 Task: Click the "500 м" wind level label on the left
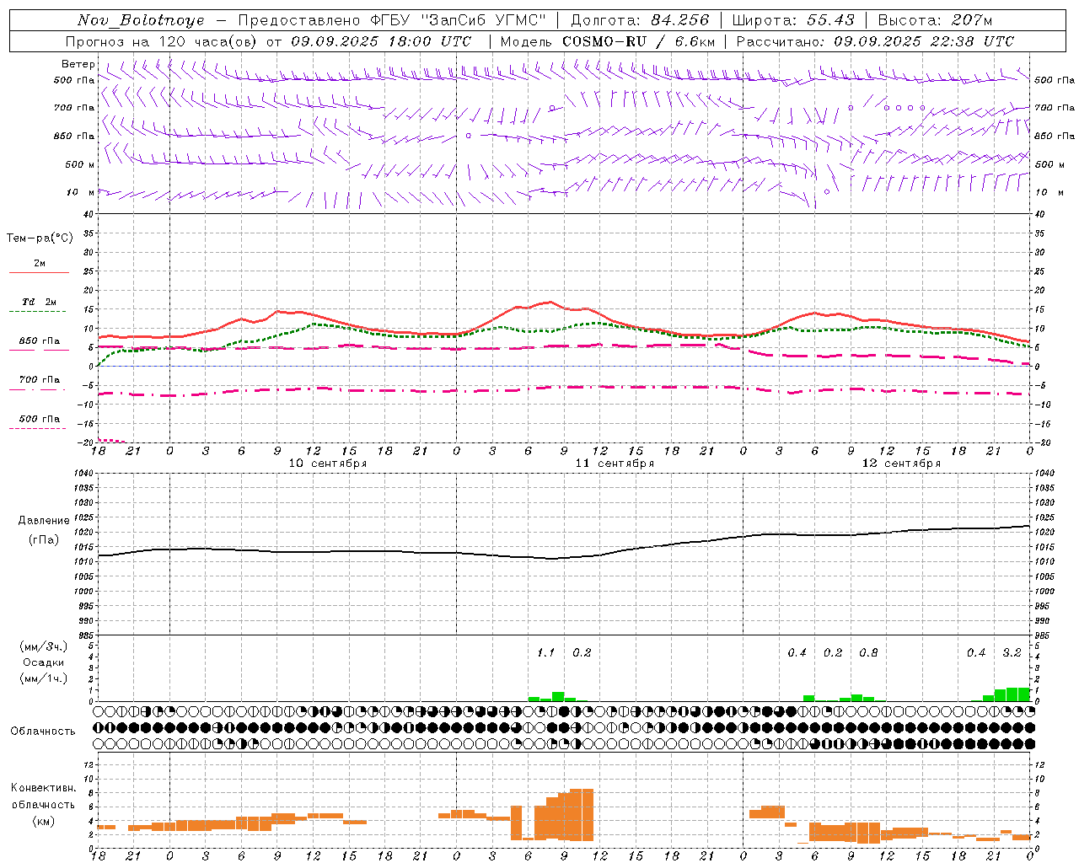(80, 164)
